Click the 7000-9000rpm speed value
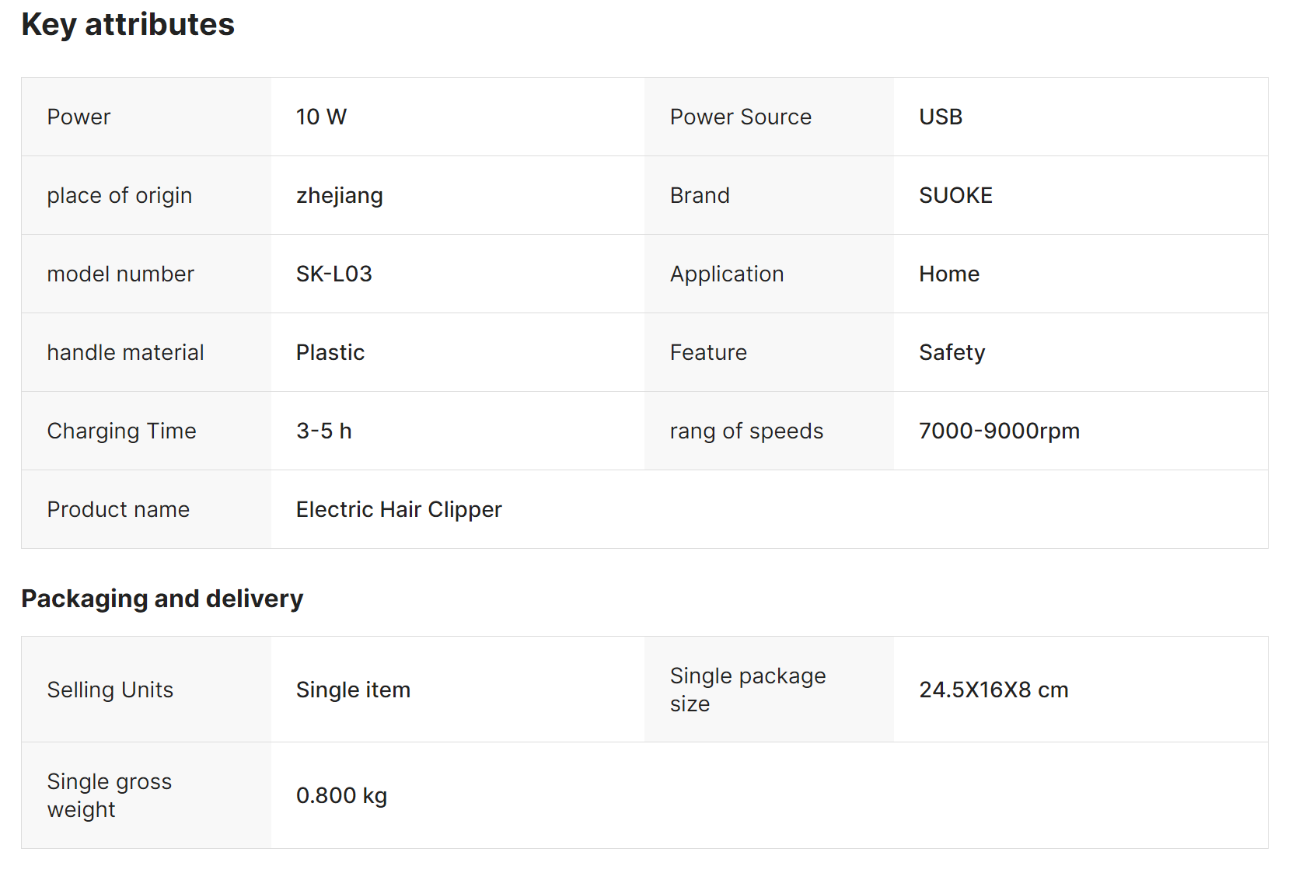The image size is (1292, 894). coord(999,431)
